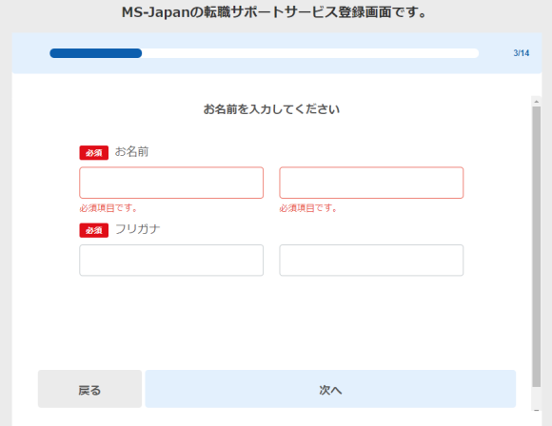Click the first お名前 input field
The image size is (552, 426).
[171, 183]
